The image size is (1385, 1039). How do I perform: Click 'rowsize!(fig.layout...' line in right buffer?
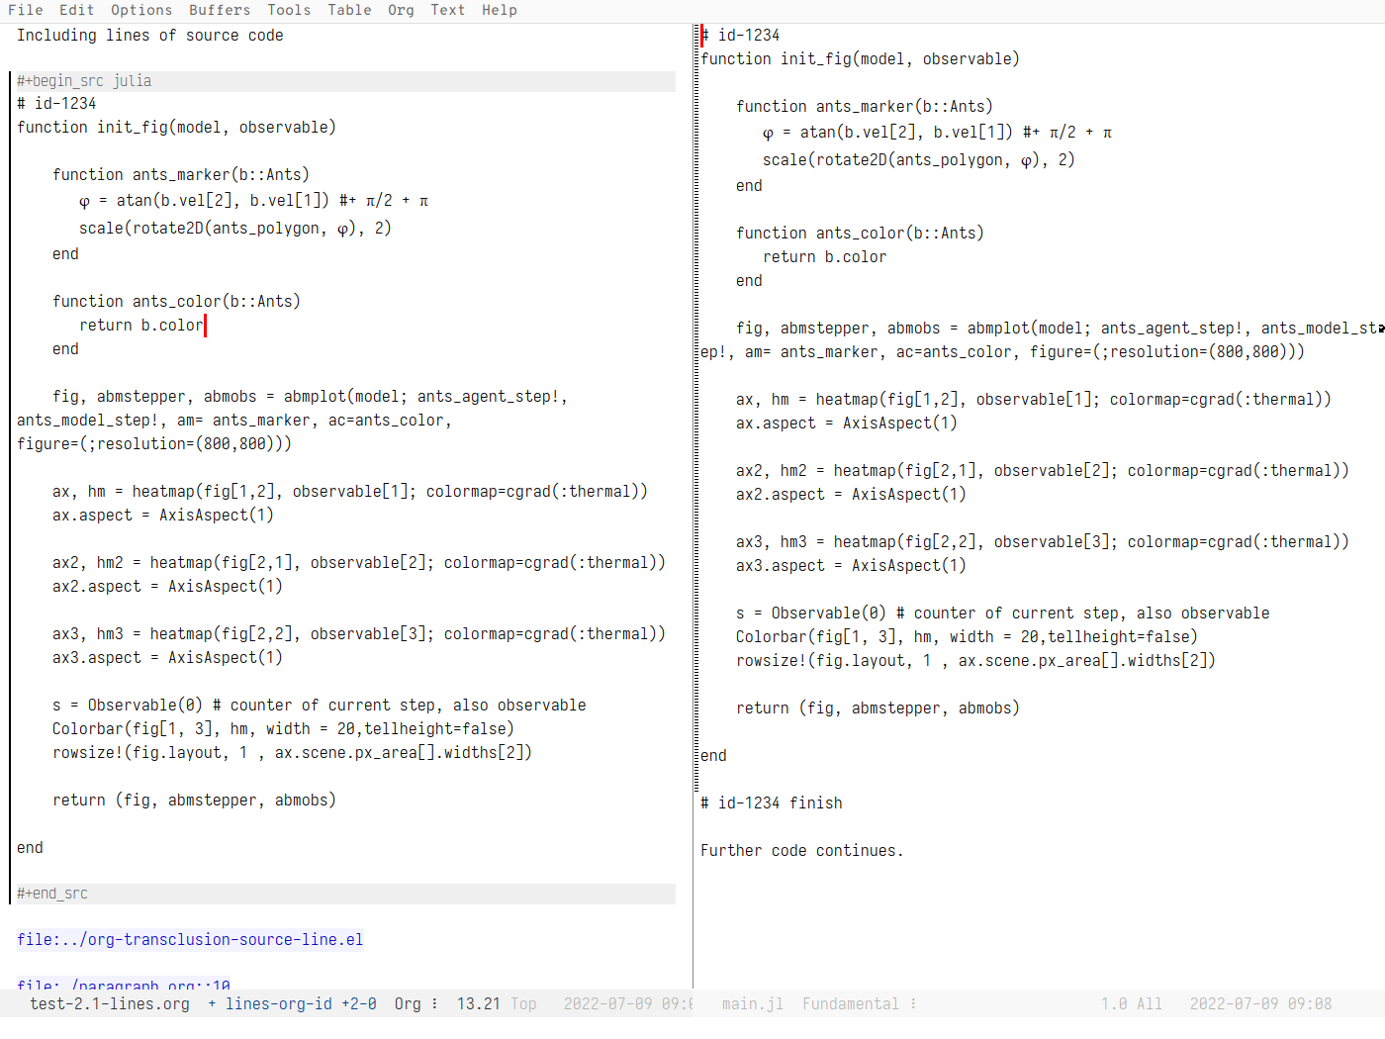point(975,661)
